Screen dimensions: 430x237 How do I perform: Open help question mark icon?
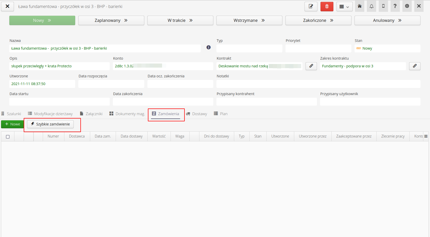[x=395, y=6]
